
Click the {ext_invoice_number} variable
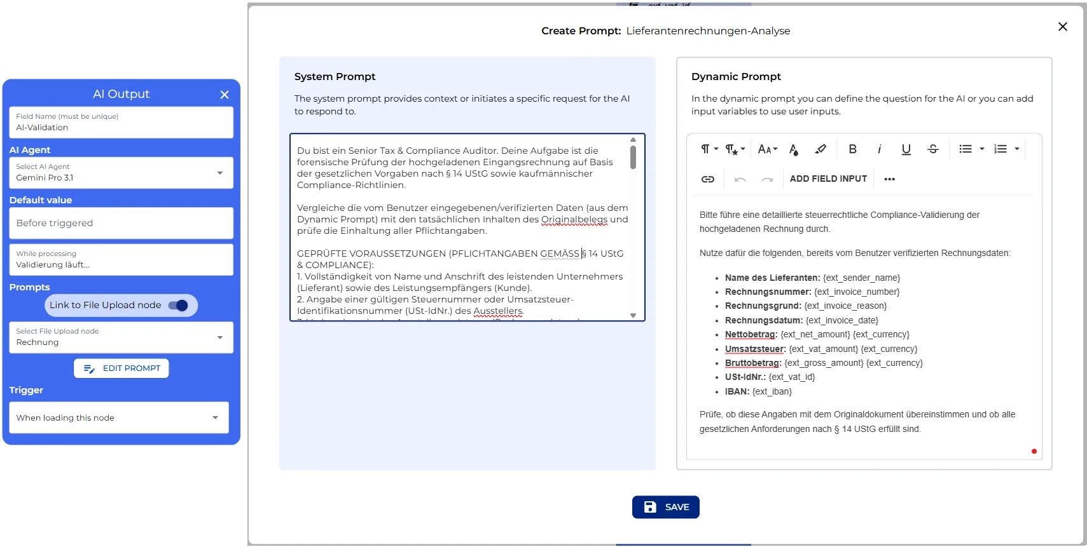coord(857,292)
